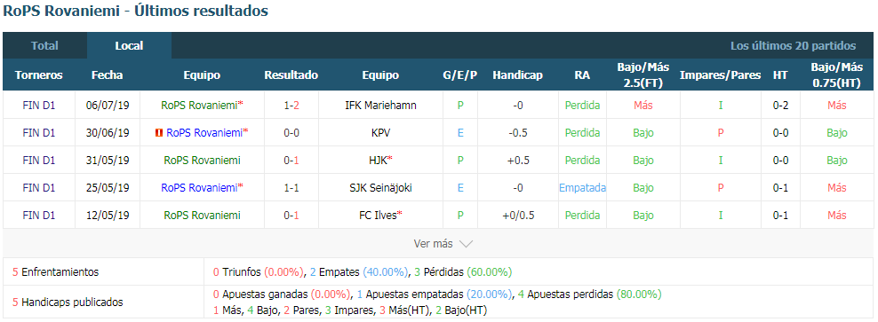
Task: Open the IFK Mariehamn team link
Action: click(x=380, y=105)
